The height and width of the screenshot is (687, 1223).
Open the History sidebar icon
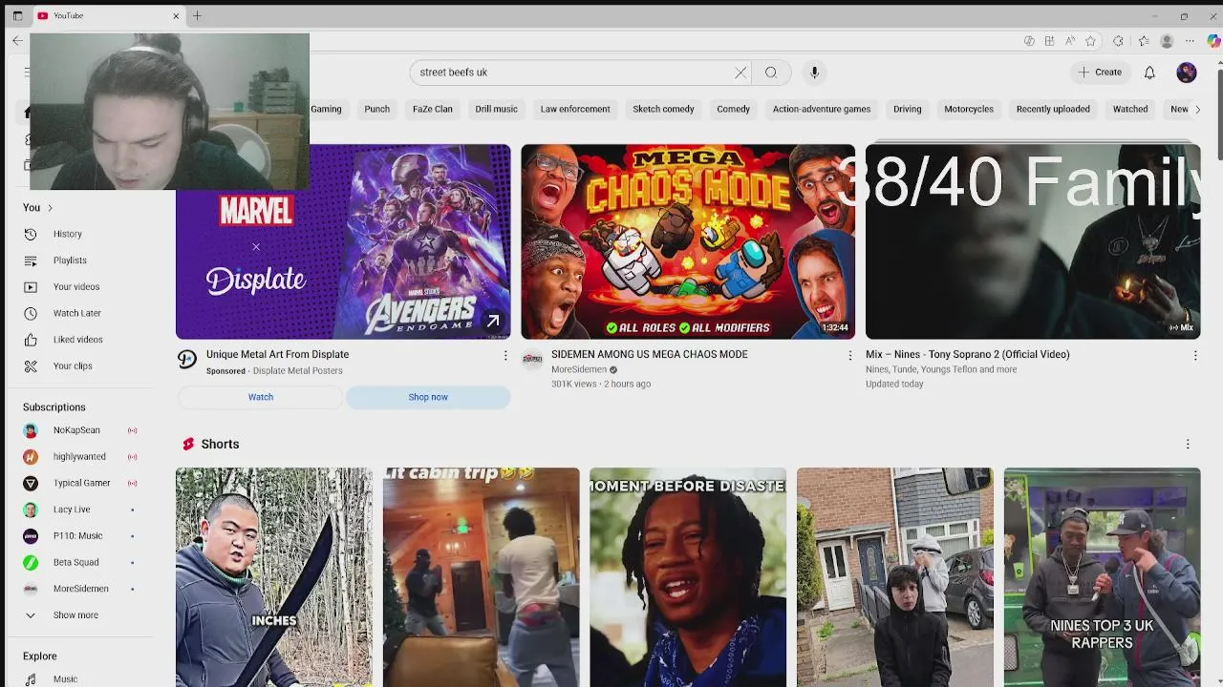tap(31, 234)
